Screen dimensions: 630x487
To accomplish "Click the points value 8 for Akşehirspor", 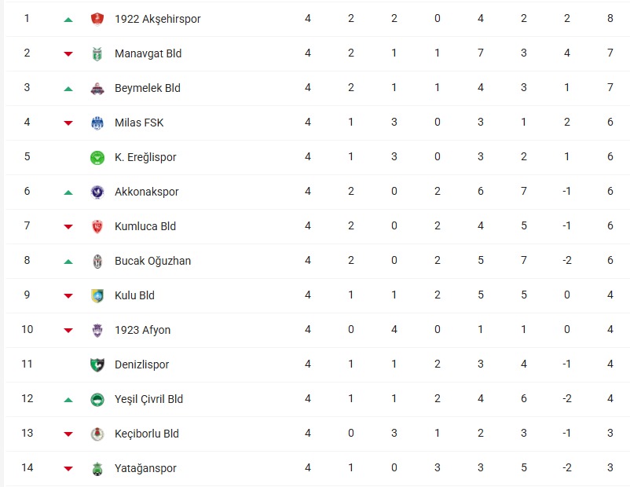I will (610, 19).
